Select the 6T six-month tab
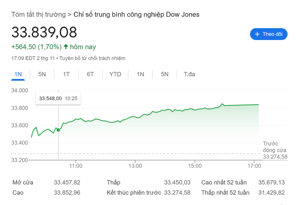The height and width of the screenshot is (205, 307). coord(90,74)
